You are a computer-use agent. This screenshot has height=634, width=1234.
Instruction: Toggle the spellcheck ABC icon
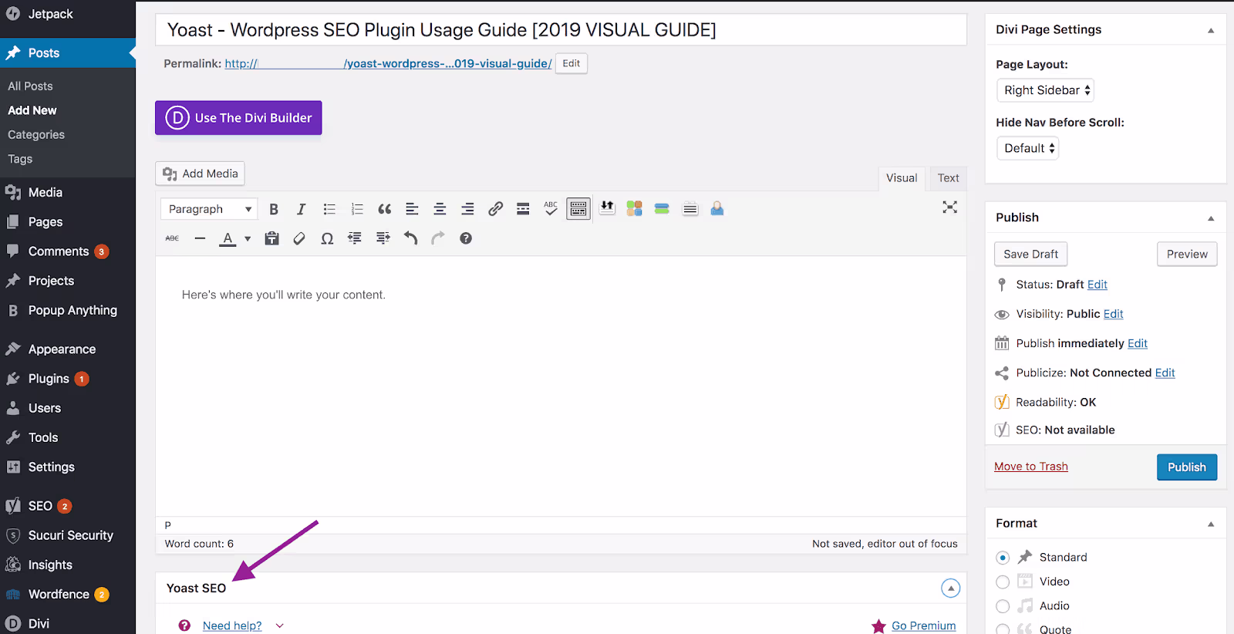551,209
